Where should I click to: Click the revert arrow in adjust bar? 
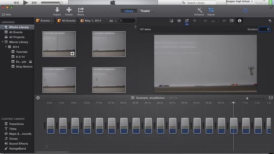[270, 21]
